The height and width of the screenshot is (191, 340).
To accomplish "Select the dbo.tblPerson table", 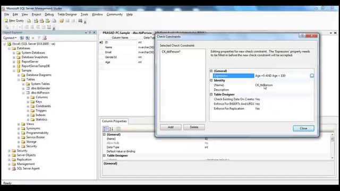I will [x=40, y=93].
